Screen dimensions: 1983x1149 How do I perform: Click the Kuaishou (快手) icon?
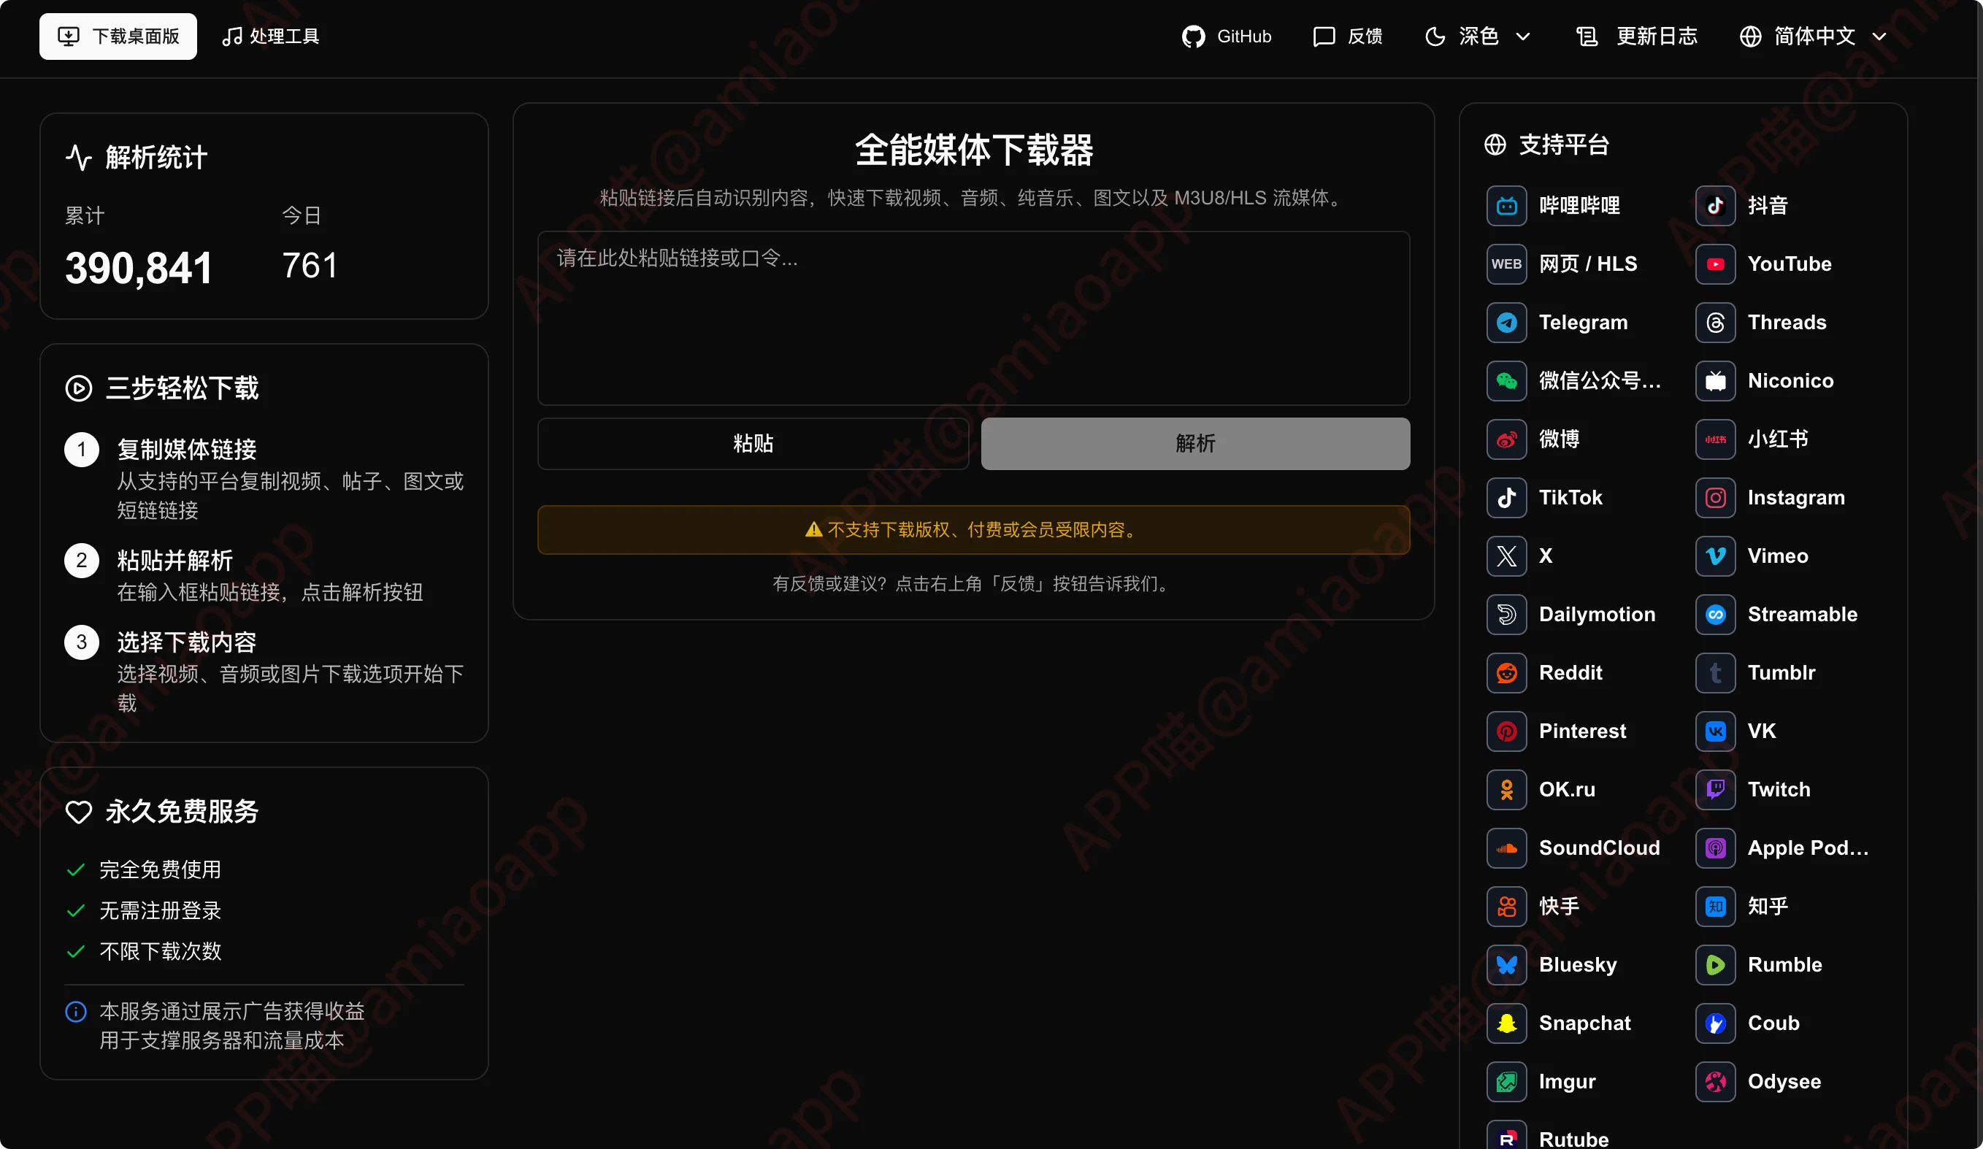coord(1506,906)
